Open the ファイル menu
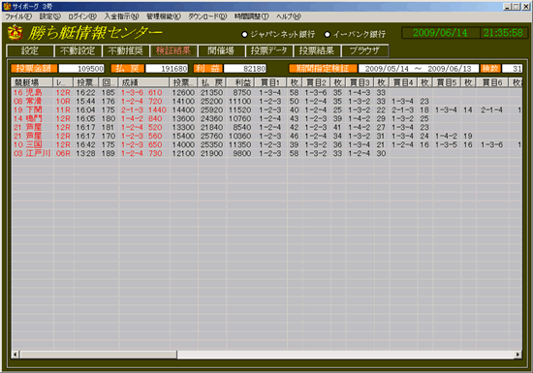Viewport: 533px width, 373px height. point(18,16)
